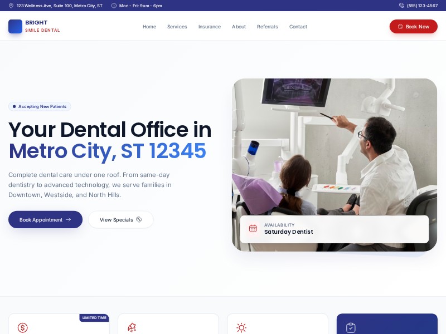Click the sun icon on the third card
Viewport: 446px width, 334px height.
coord(241,328)
